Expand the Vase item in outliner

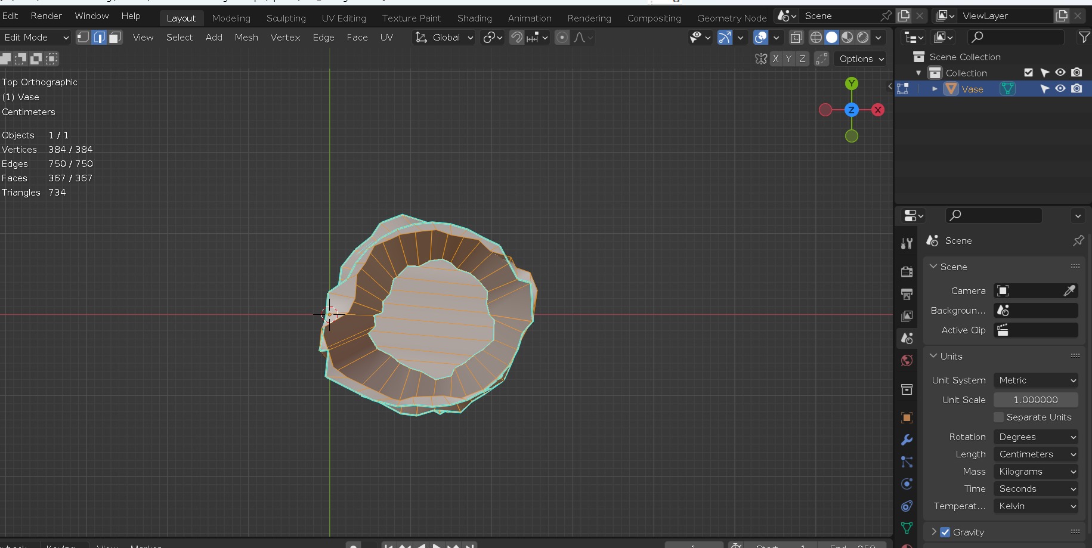pos(935,89)
